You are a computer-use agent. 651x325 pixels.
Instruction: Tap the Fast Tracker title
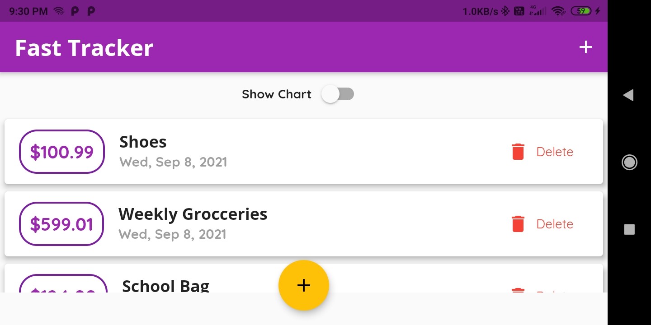84,47
